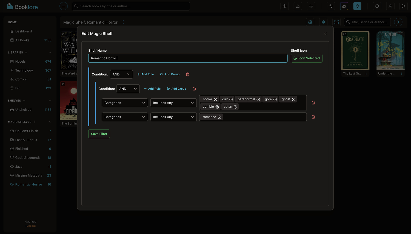The height and width of the screenshot is (234, 411).
Task: Delete the nested condition group
Action: (194, 89)
